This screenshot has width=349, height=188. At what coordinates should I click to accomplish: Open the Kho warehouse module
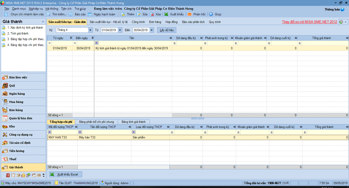pyautogui.click(x=23, y=126)
